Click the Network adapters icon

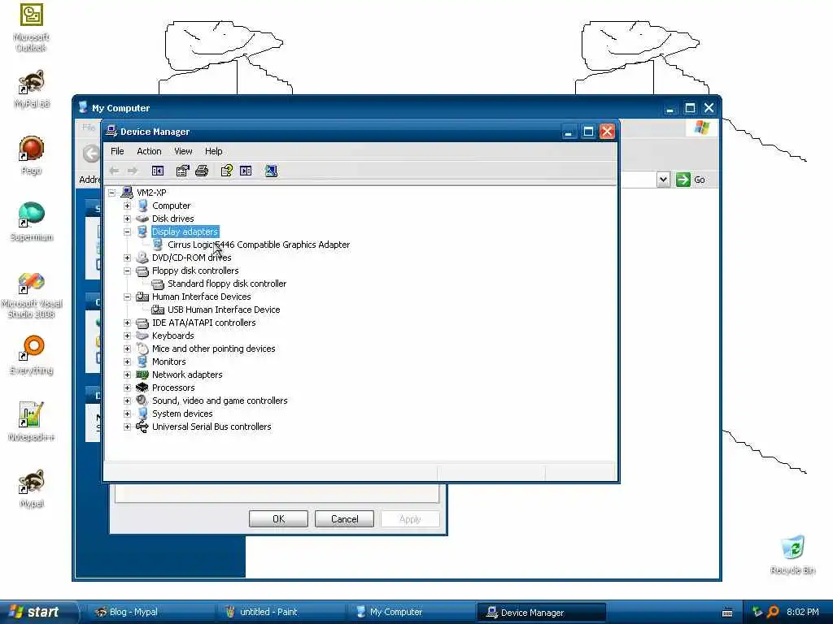tap(142, 375)
